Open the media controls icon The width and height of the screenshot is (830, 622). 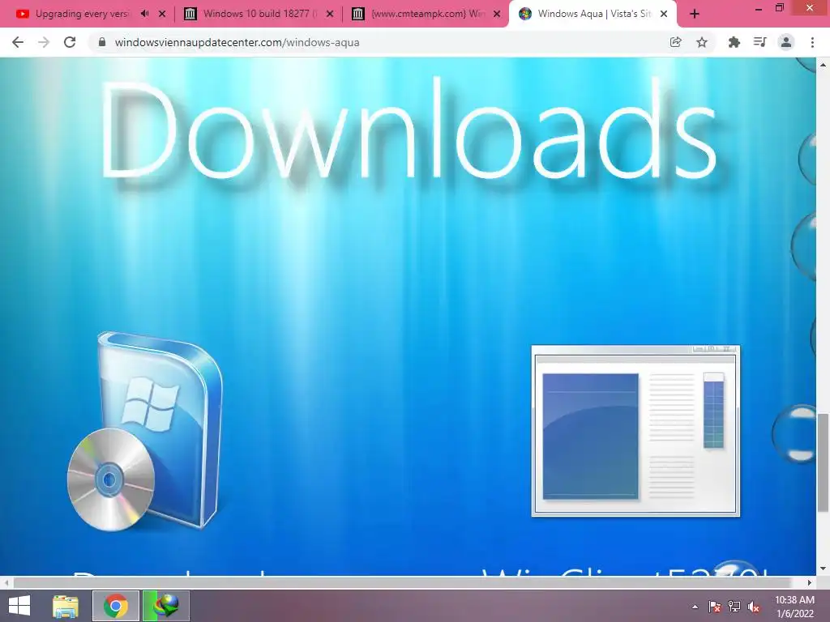point(759,42)
